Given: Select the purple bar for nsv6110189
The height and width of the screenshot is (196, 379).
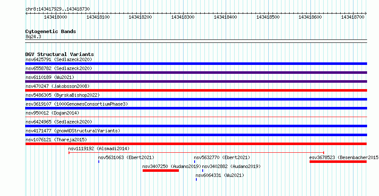Looking at the screenshot, I should 196,81.
